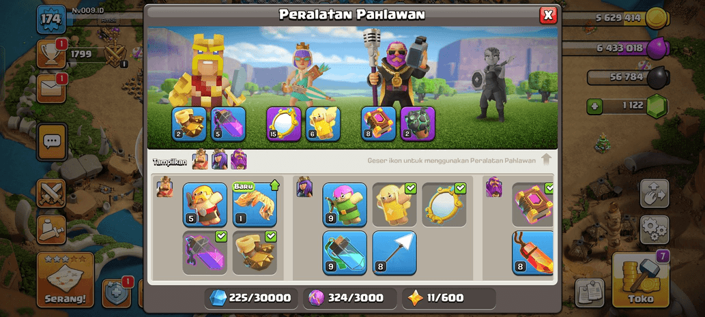Tap the equipped Rage Vial with checkmark
The height and width of the screenshot is (317, 705).
click(205, 253)
